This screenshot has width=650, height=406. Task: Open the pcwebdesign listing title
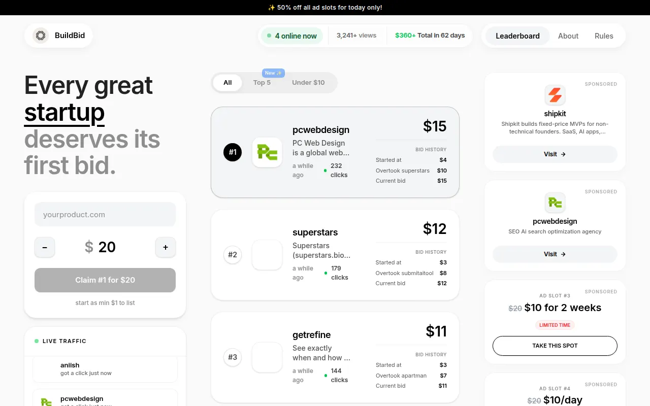pyautogui.click(x=321, y=130)
